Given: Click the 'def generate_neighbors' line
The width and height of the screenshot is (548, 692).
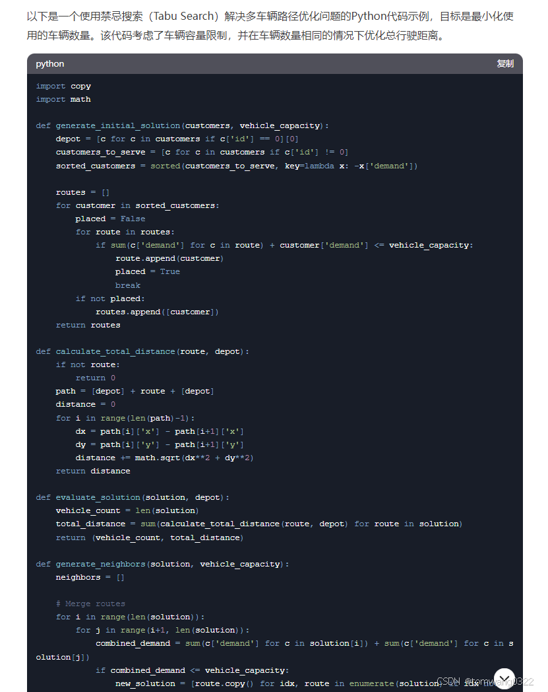Looking at the screenshot, I should pyautogui.click(x=162, y=565).
